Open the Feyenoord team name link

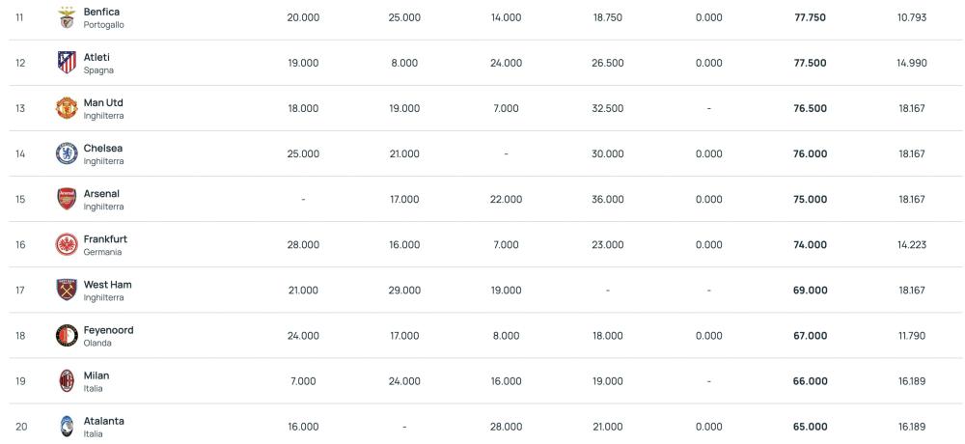tap(108, 330)
